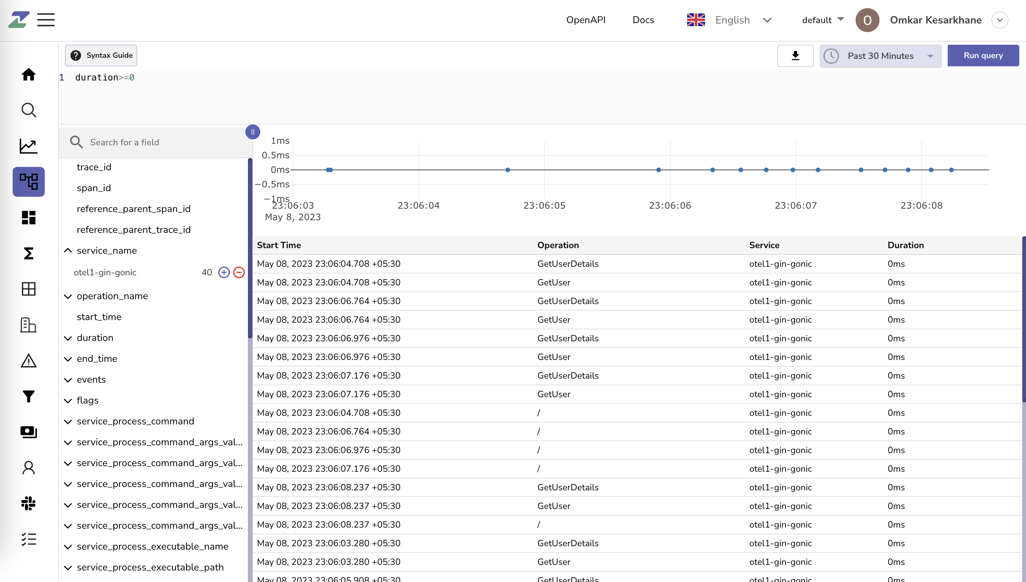Image resolution: width=1026 pixels, height=582 pixels.
Task: Open the alerts warning triangle icon
Action: [x=28, y=361]
